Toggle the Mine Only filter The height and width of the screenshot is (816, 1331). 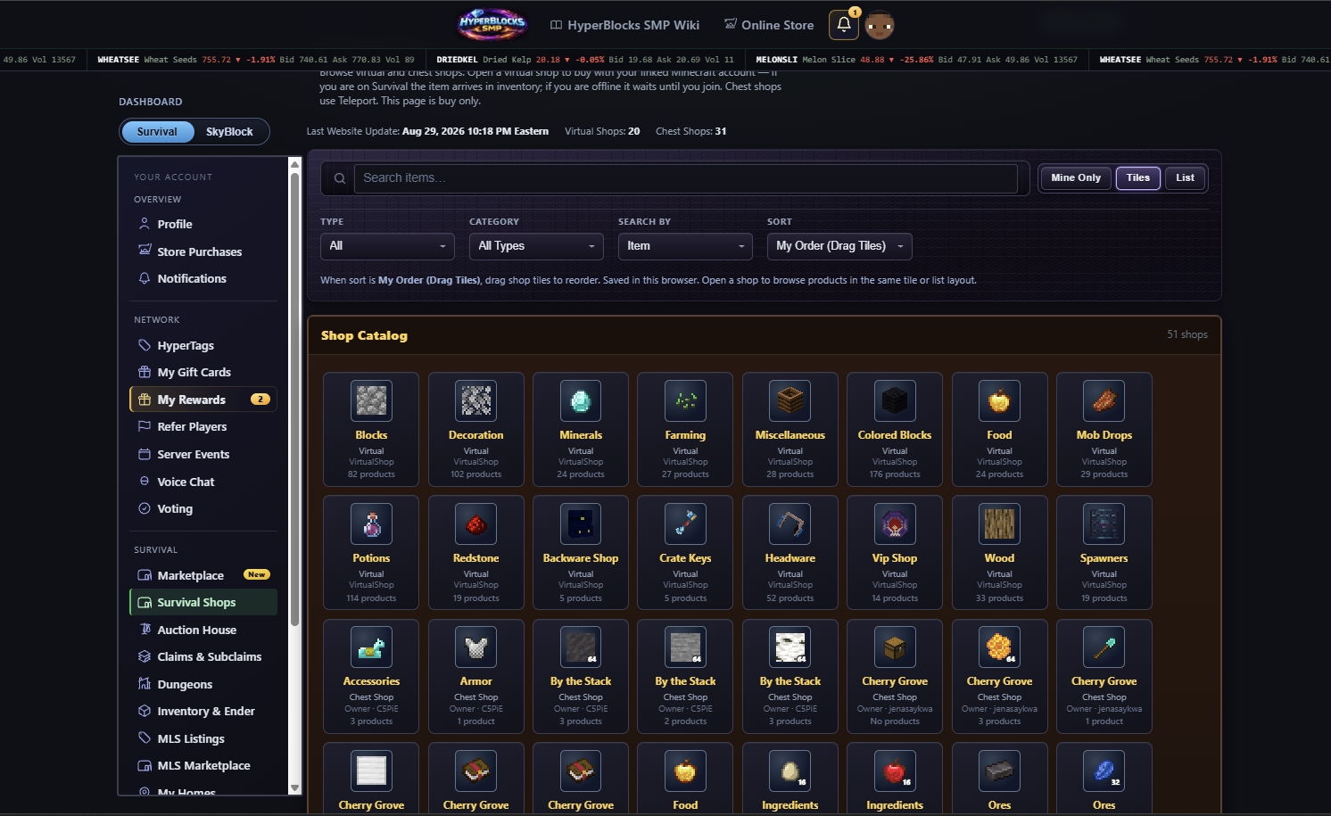pos(1076,177)
